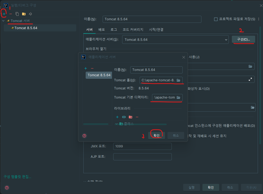
Task: Select Tomcat 8.5.64 in the server list
Action: (x=99, y=75)
